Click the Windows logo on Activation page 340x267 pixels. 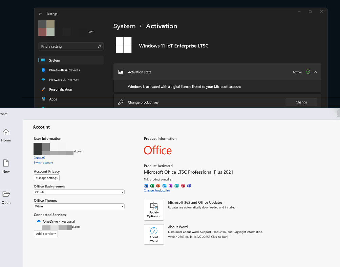coord(124,45)
